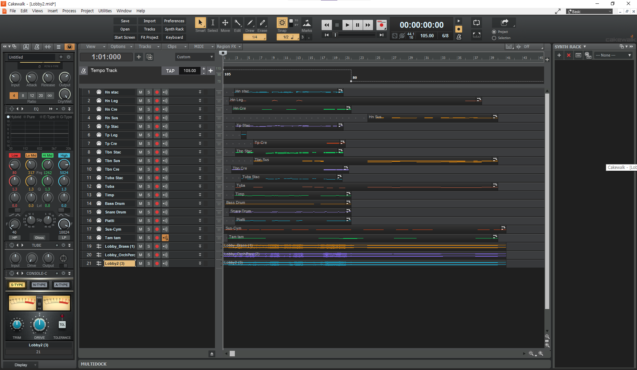This screenshot has height=370, width=637.
Task: Toggle input echo on Tam tam track
Action: 165,238
